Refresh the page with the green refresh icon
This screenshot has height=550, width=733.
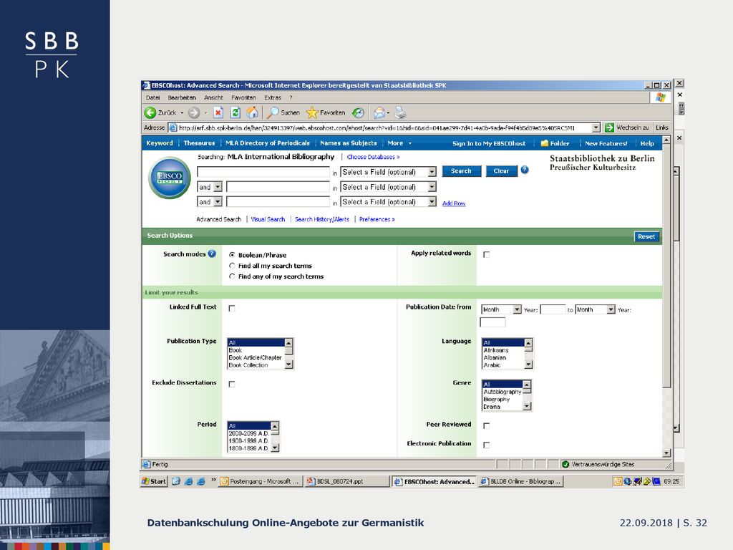236,112
